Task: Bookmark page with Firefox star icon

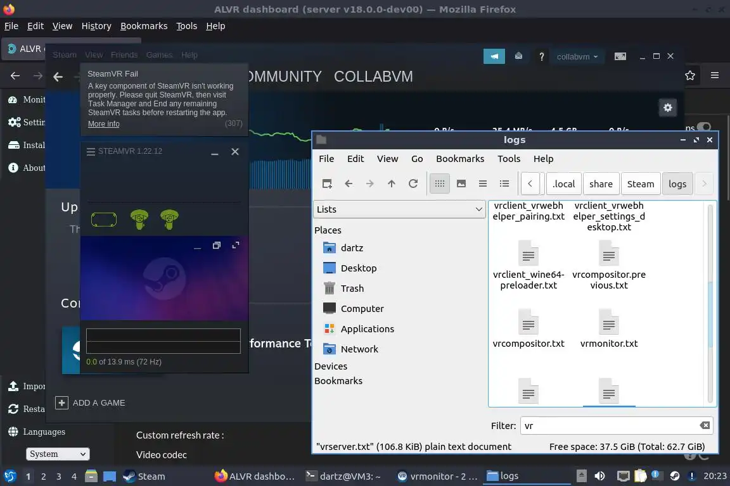Action: click(690, 75)
